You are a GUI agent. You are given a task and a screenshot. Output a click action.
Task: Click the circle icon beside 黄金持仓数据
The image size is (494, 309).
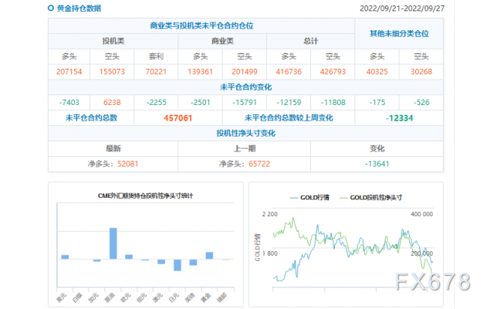pyautogui.click(x=51, y=8)
